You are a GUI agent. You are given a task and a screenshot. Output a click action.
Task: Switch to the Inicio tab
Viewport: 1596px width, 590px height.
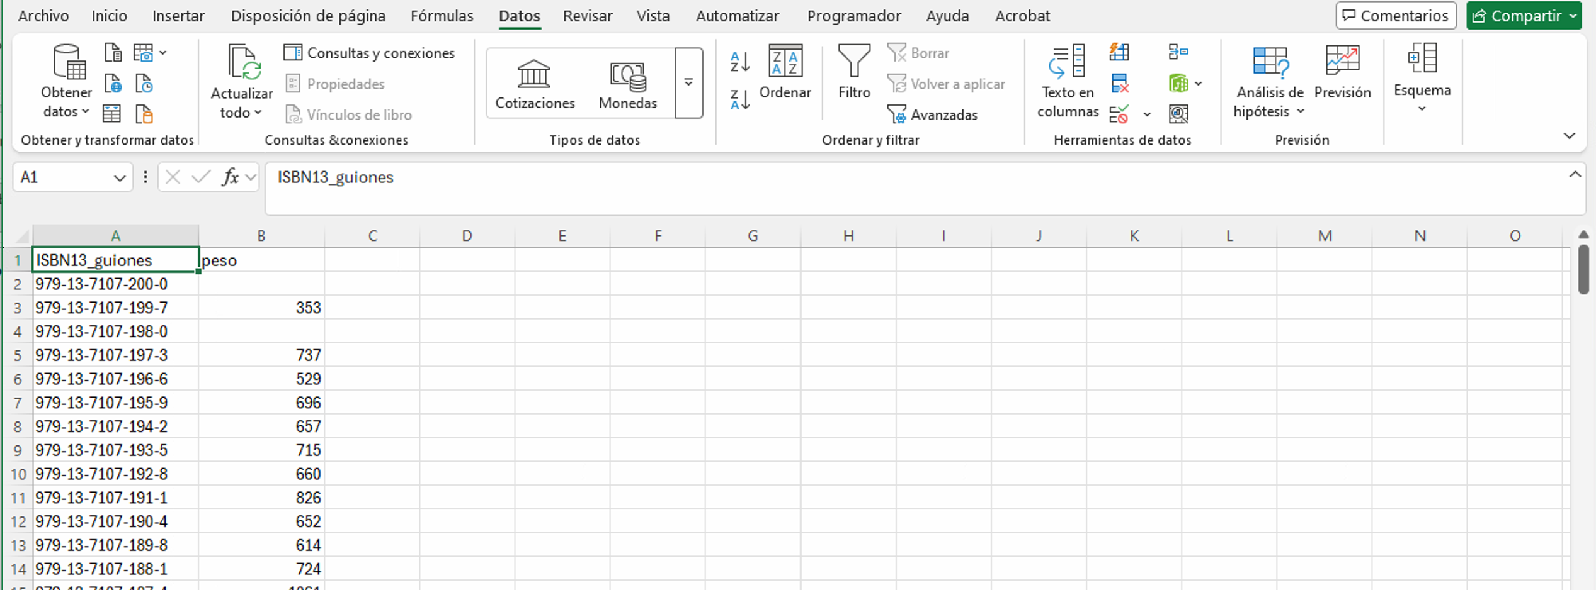(x=110, y=16)
